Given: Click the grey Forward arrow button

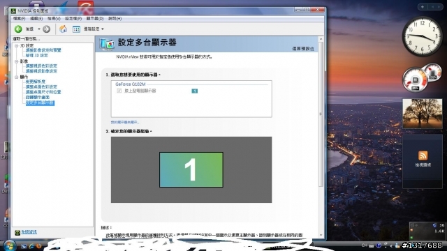Looking at the screenshot, I should point(47,29).
